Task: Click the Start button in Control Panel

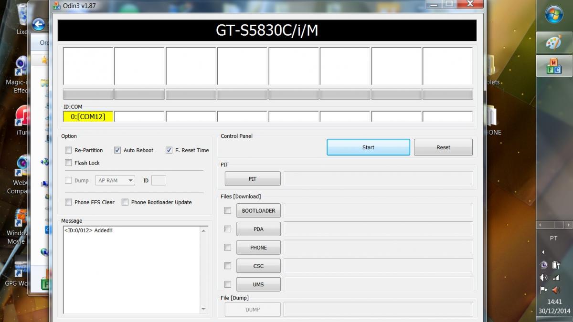Action: point(368,147)
